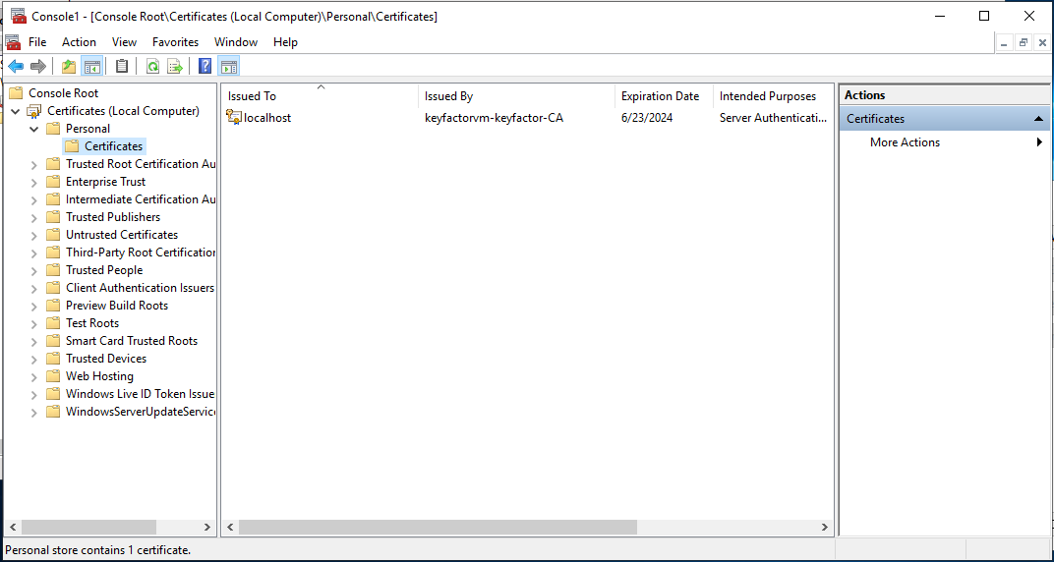Toggle Show/Hide Console Tree button
The width and height of the screenshot is (1054, 562).
[x=91, y=66]
